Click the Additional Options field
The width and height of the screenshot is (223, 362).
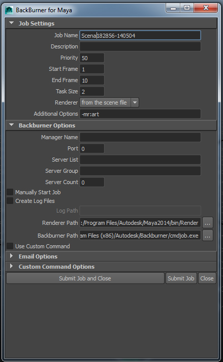[140, 114]
